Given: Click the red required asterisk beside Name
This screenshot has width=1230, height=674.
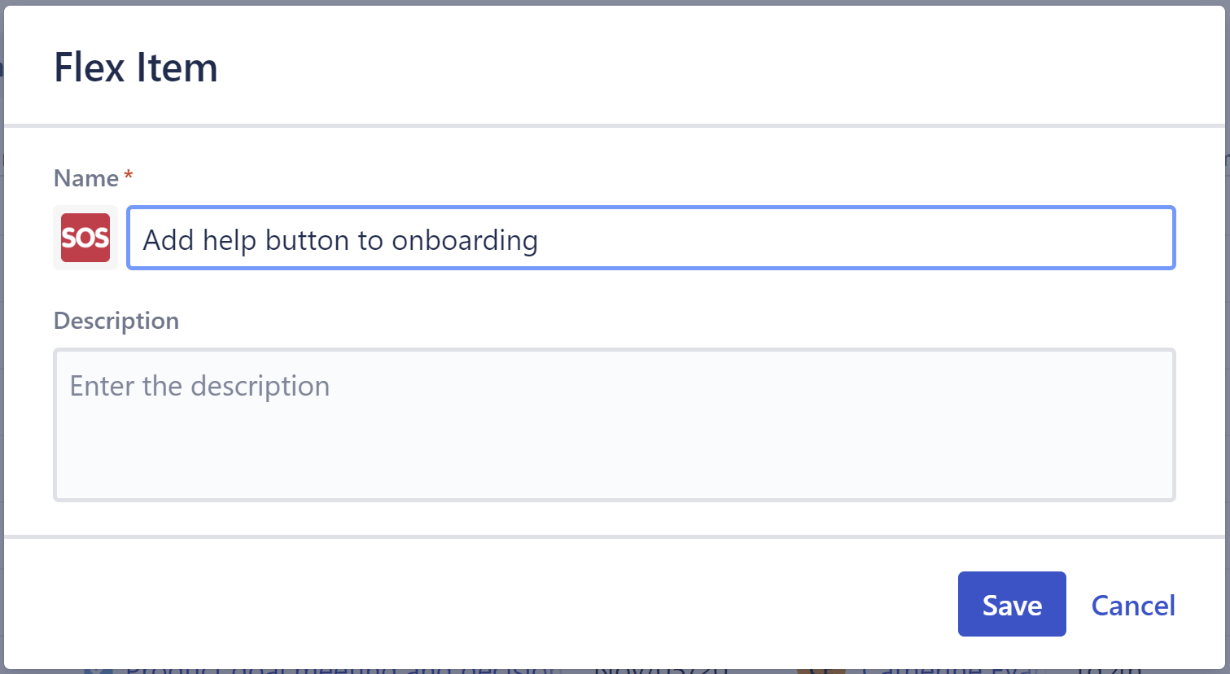Looking at the screenshot, I should 129,175.
